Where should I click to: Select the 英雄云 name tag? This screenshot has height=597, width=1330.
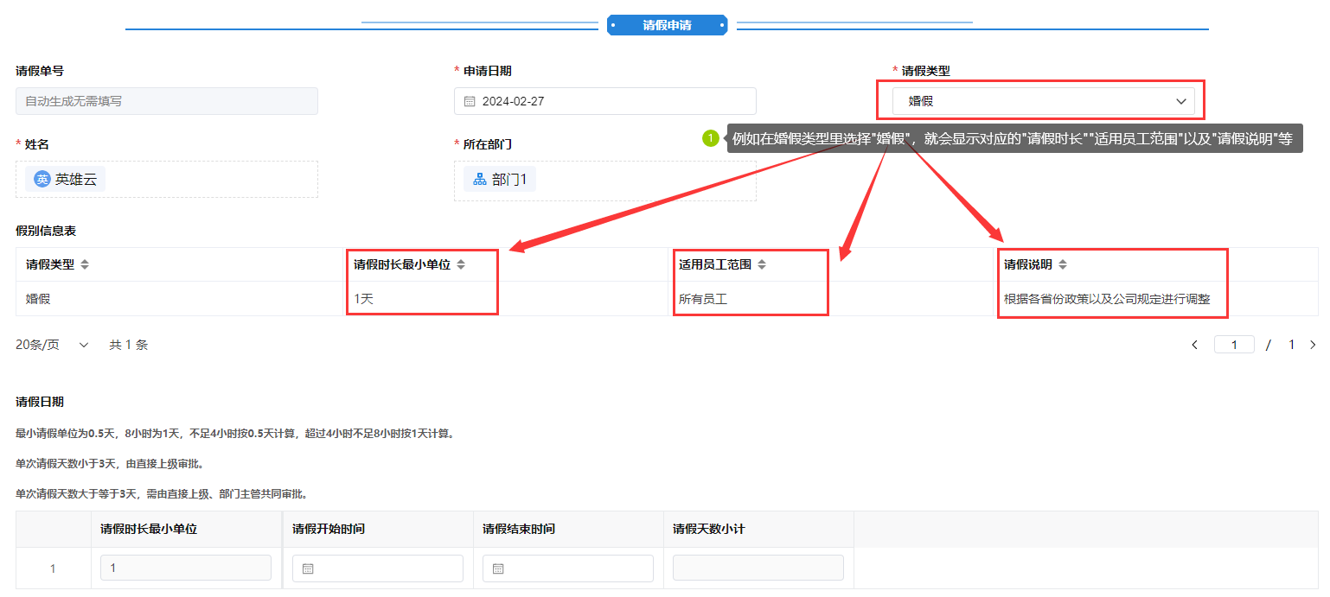(66, 179)
